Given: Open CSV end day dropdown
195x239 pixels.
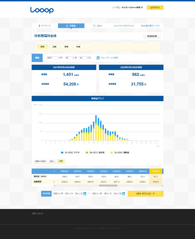Looking at the screenshot, I should (116, 194).
